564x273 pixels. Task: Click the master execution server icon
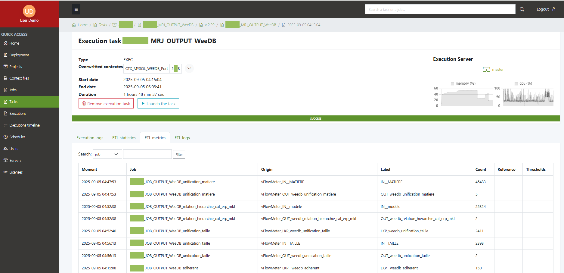pos(486,69)
